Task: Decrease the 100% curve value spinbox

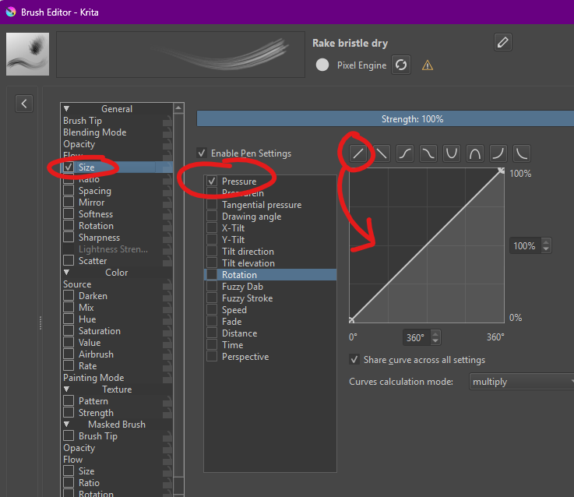Action: 546,249
